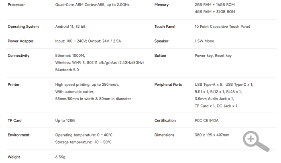The height and width of the screenshot is (163, 281).
Task: Click the 1.5W Mono speaker value
Action: (x=204, y=41)
